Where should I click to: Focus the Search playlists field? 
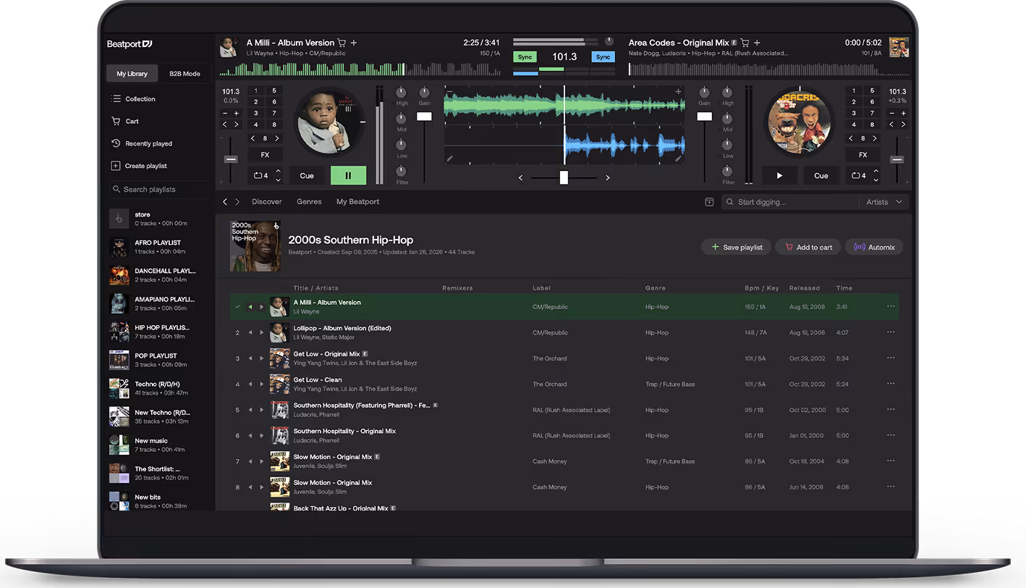pyautogui.click(x=158, y=190)
